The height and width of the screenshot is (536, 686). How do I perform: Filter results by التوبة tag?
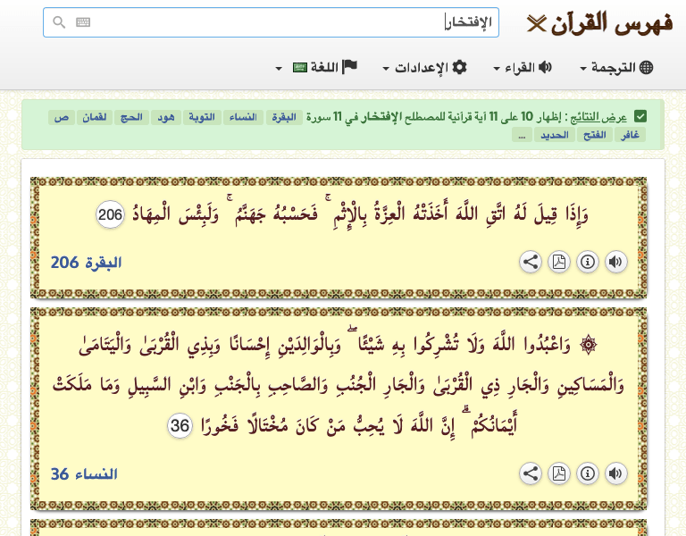coord(202,117)
